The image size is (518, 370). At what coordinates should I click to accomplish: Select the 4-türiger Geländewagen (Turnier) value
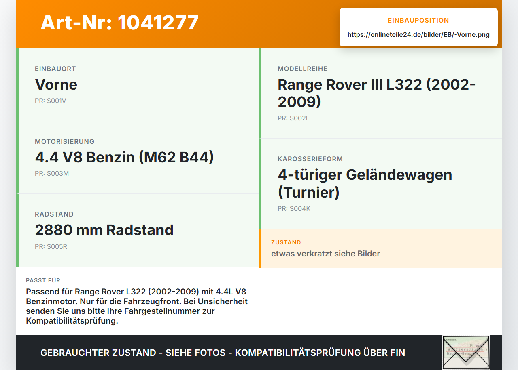point(365,183)
